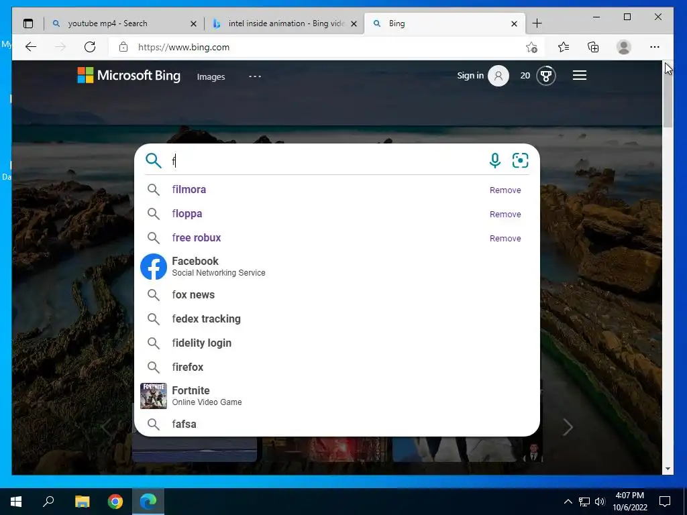Open the volume speaker tray icon
687x515 pixels.
pyautogui.click(x=600, y=502)
